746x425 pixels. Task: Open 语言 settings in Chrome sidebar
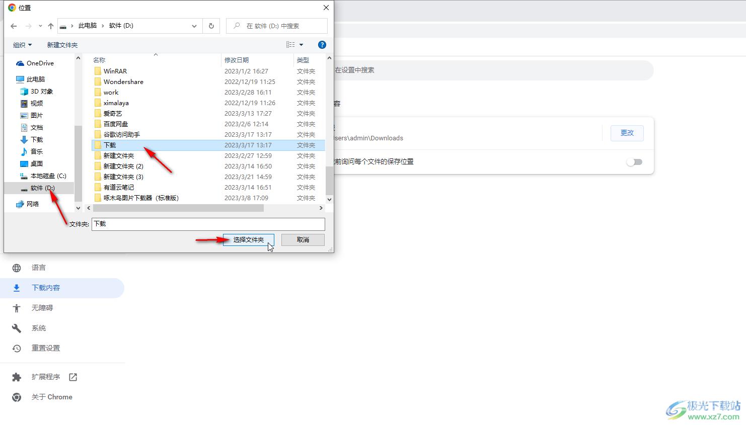(38, 268)
